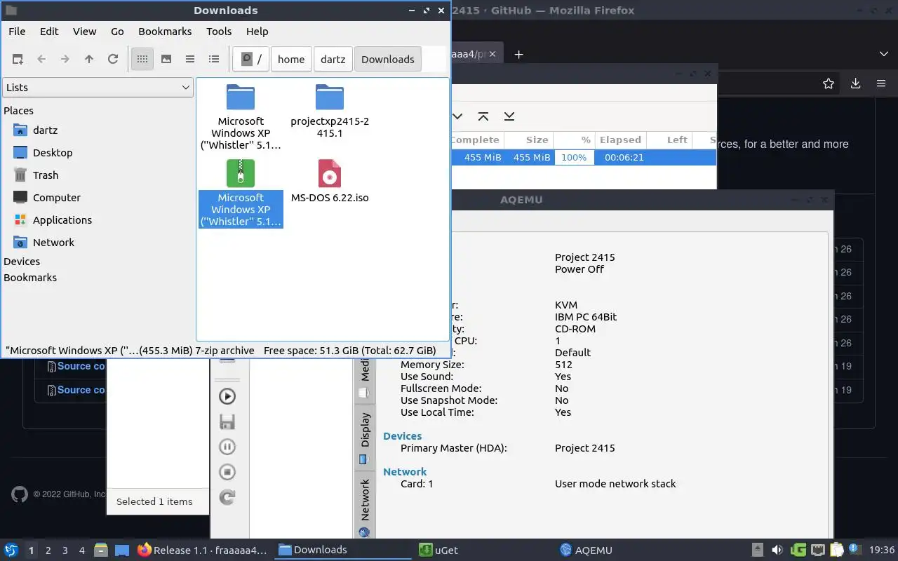Open the Lubuntu start menu
898x561 pixels.
pos(11,550)
